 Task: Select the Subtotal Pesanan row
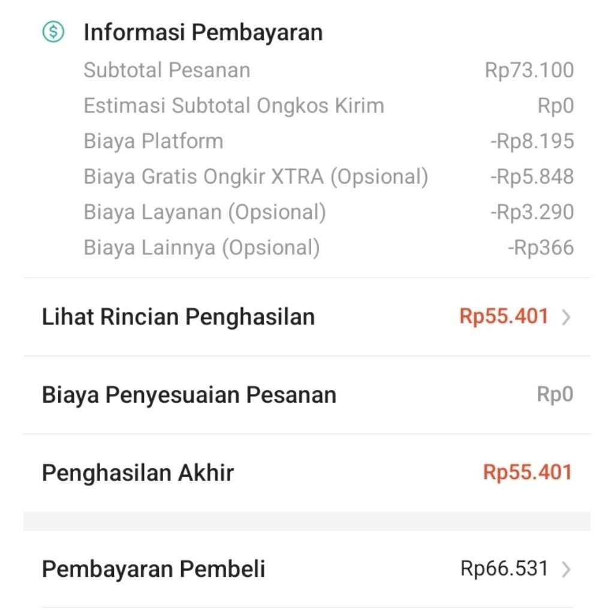tap(329, 71)
